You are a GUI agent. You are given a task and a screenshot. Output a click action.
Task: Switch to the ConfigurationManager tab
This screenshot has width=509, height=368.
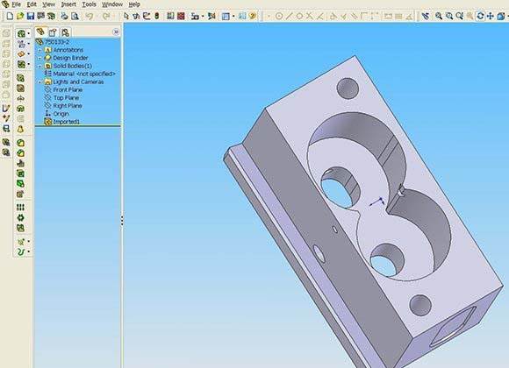coord(65,32)
